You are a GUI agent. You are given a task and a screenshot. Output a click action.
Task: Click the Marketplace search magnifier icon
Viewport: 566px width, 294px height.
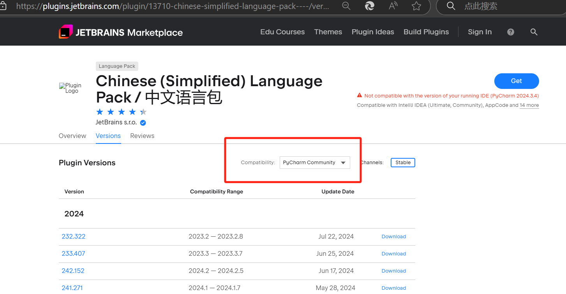pyautogui.click(x=534, y=32)
